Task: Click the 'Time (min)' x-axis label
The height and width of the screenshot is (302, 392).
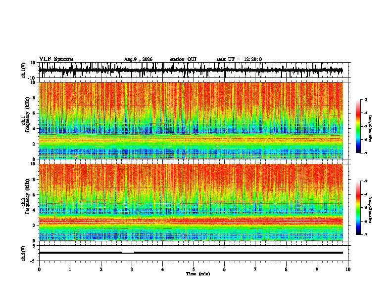Action: (x=198, y=274)
